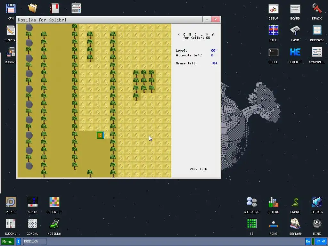Click the level value 001
This screenshot has height=246, width=328.
pyautogui.click(x=214, y=50)
